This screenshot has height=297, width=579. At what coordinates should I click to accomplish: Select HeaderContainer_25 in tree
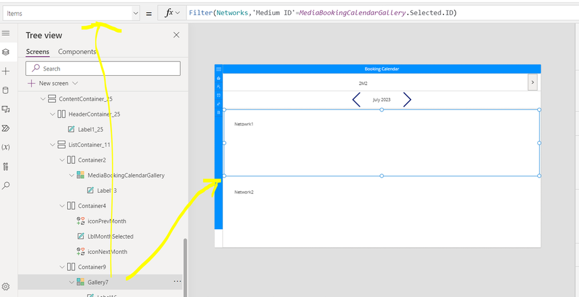[x=94, y=115]
